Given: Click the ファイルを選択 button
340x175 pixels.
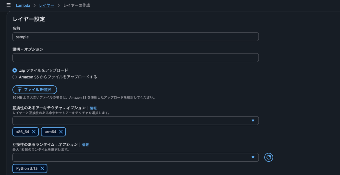Looking at the screenshot, I should (35, 90).
